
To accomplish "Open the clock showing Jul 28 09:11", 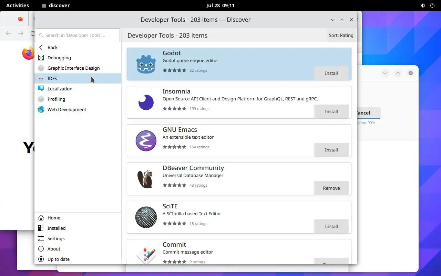I will point(220,6).
